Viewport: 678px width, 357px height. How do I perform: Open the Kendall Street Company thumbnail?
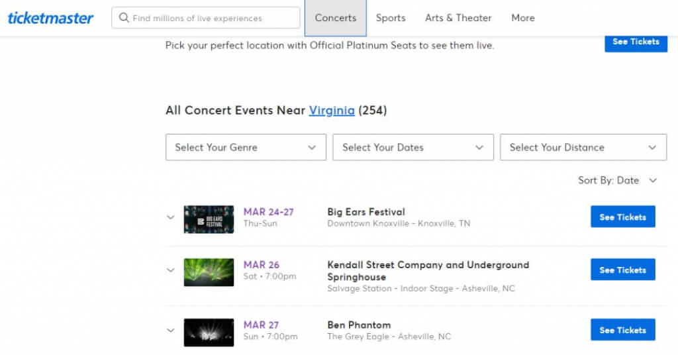pyautogui.click(x=209, y=272)
